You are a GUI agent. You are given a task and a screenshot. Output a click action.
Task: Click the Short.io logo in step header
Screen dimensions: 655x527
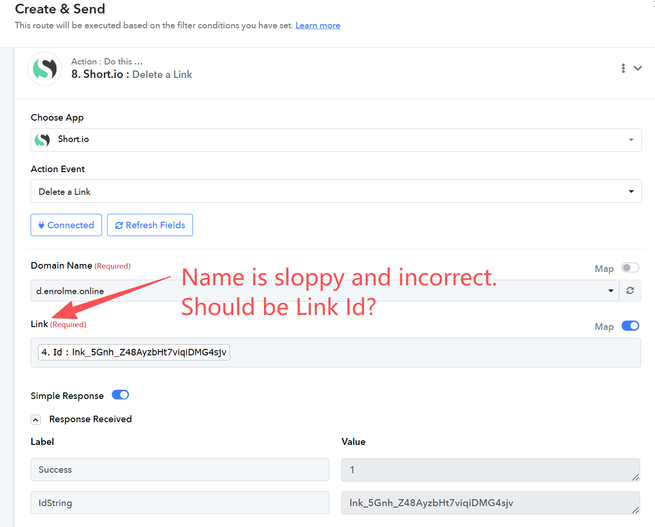point(45,69)
